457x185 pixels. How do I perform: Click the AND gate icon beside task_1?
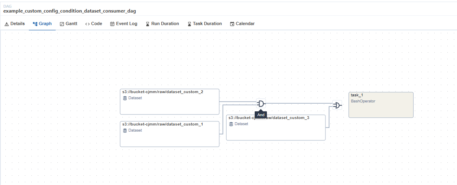tap(337, 105)
